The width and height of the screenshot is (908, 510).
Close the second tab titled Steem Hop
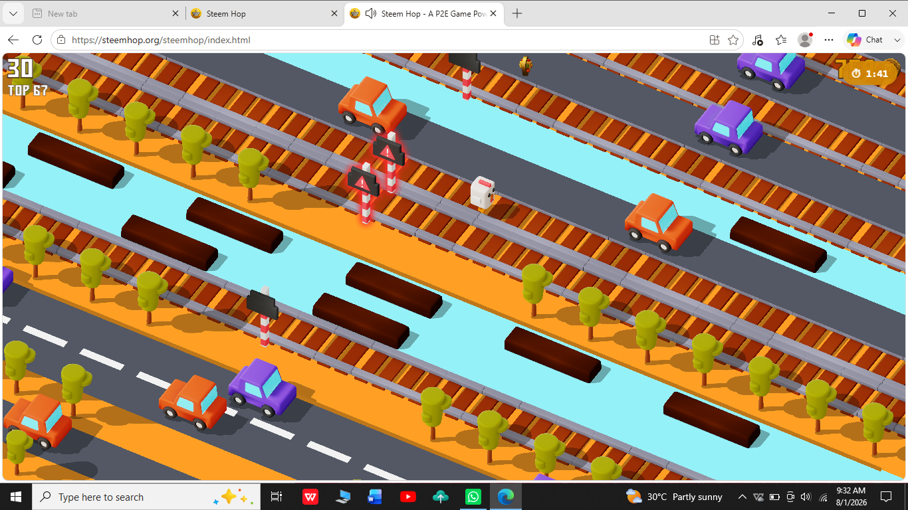point(333,13)
